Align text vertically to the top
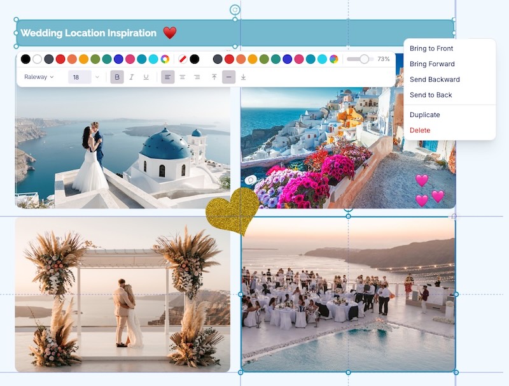The height and width of the screenshot is (386, 509). 214,76
